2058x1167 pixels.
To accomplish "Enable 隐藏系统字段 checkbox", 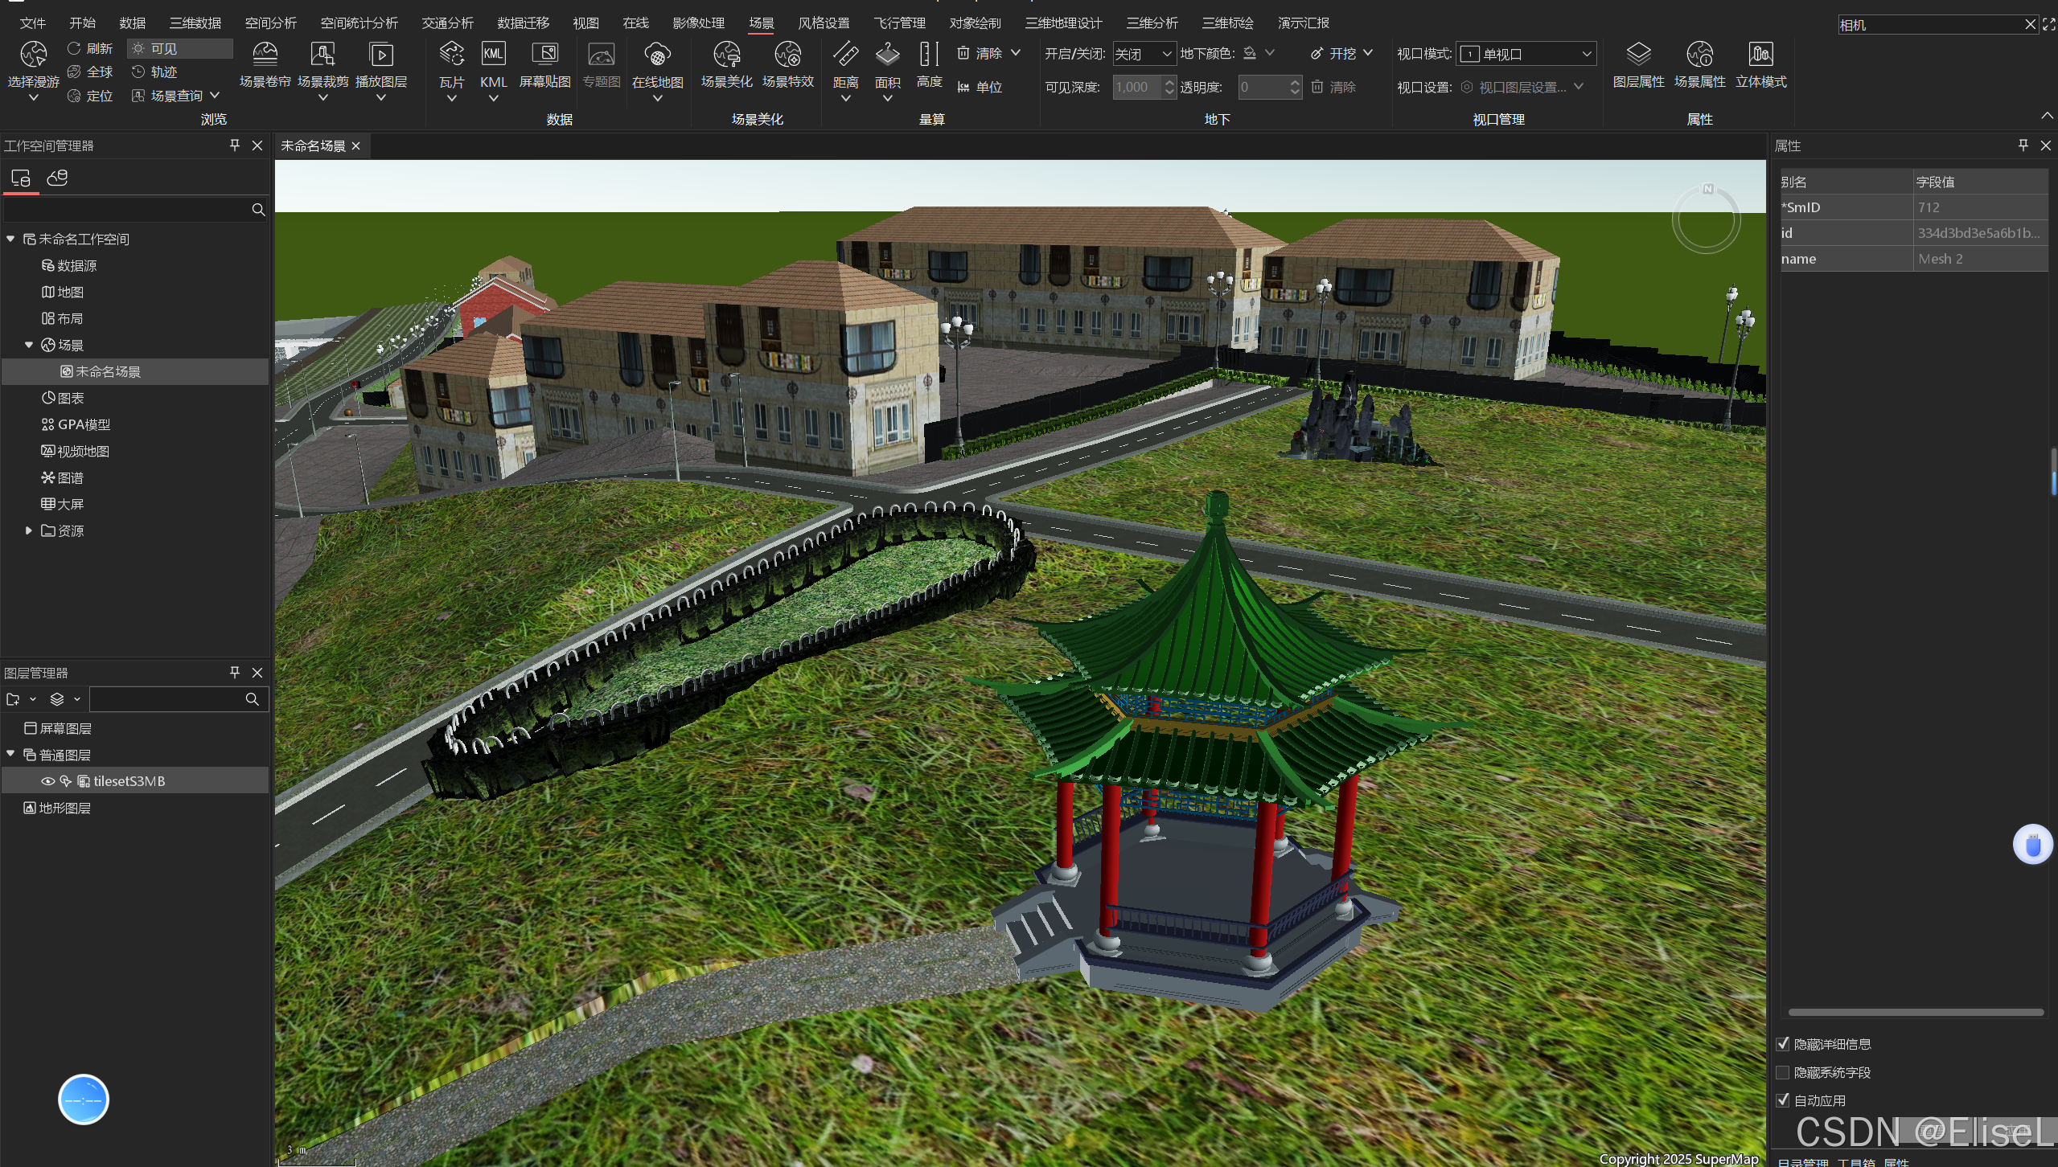I will [1783, 1072].
